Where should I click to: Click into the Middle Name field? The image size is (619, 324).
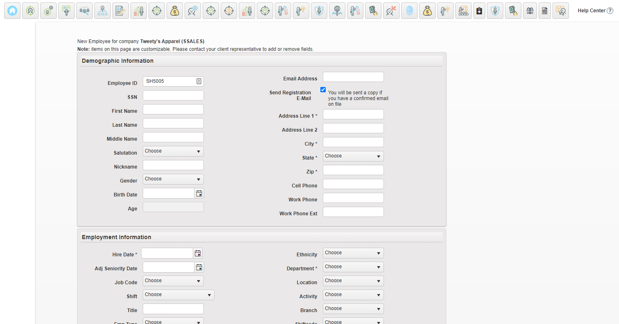coord(173,137)
